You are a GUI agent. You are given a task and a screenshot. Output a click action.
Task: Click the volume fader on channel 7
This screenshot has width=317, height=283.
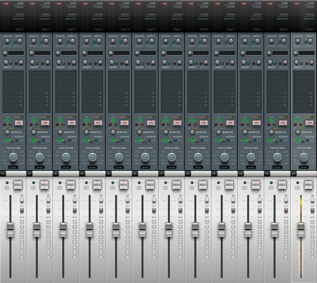(169, 230)
